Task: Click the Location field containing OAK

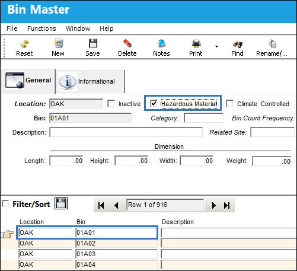Action: coord(76,104)
